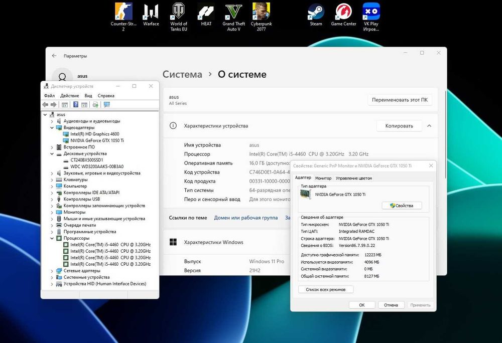This screenshot has height=343, width=502.
Task: Collapse the asus root node
Action: click(45, 114)
